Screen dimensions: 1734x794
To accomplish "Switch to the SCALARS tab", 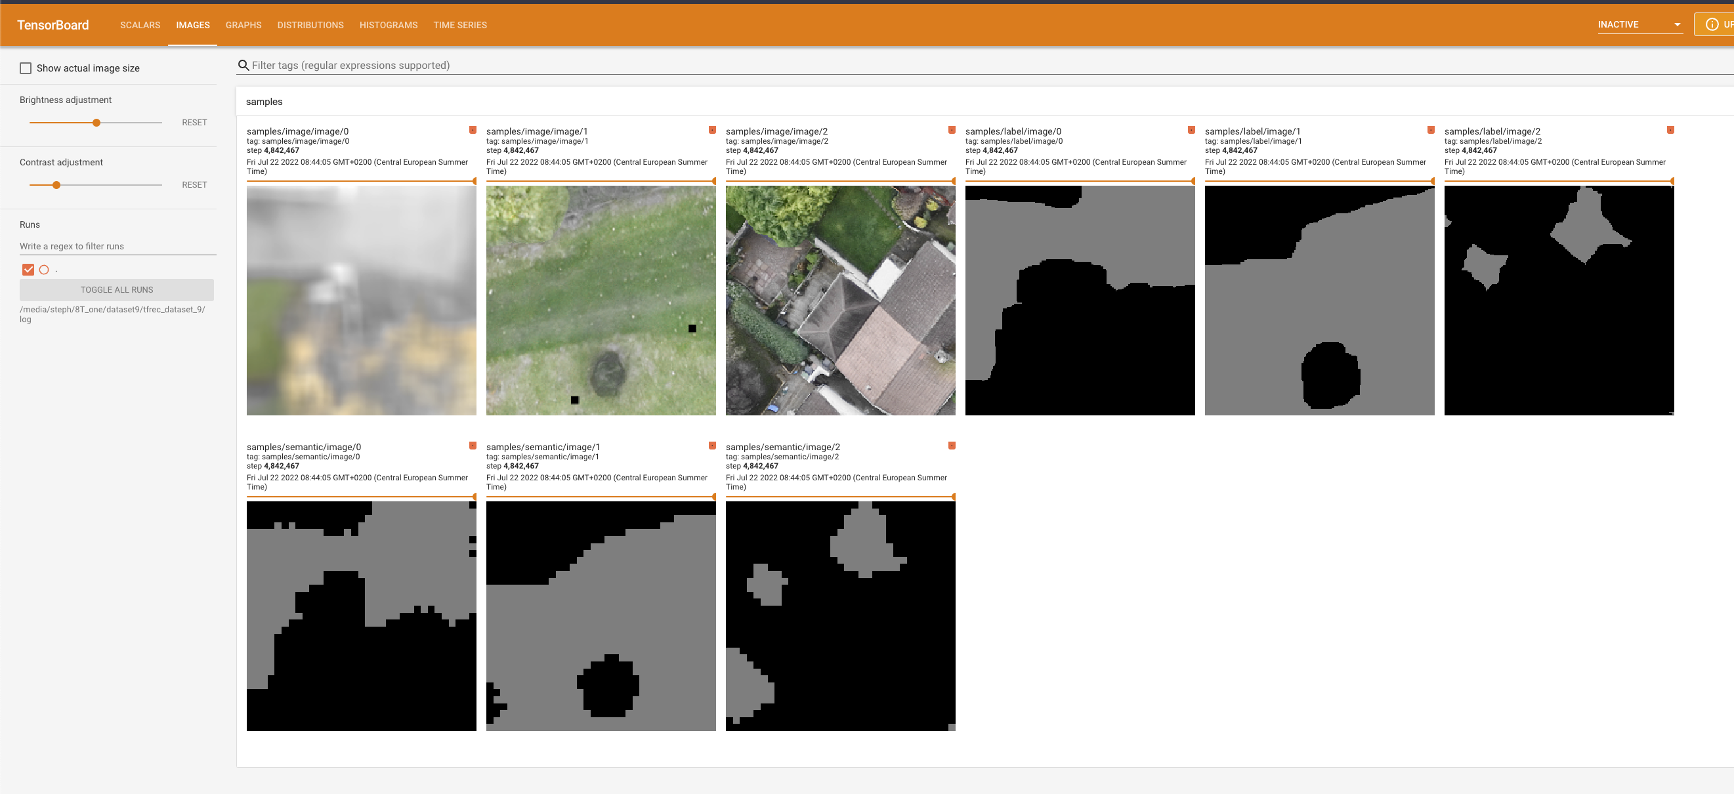I will pyautogui.click(x=140, y=25).
